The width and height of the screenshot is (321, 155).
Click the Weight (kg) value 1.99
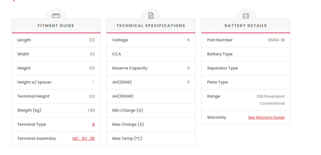(x=91, y=110)
